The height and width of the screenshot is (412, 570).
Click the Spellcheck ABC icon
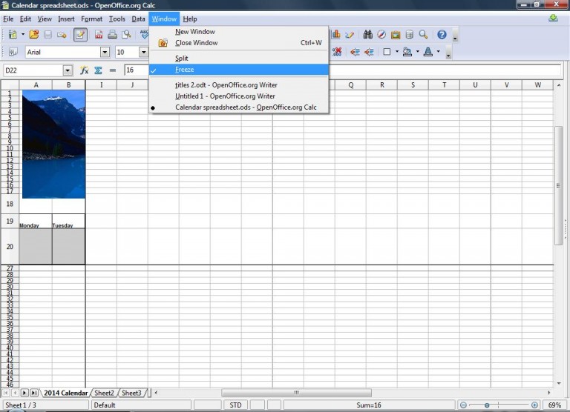[x=144, y=35]
